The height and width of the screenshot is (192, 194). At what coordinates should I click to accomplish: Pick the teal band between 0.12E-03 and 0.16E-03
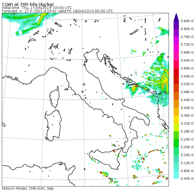(x=176, y=159)
